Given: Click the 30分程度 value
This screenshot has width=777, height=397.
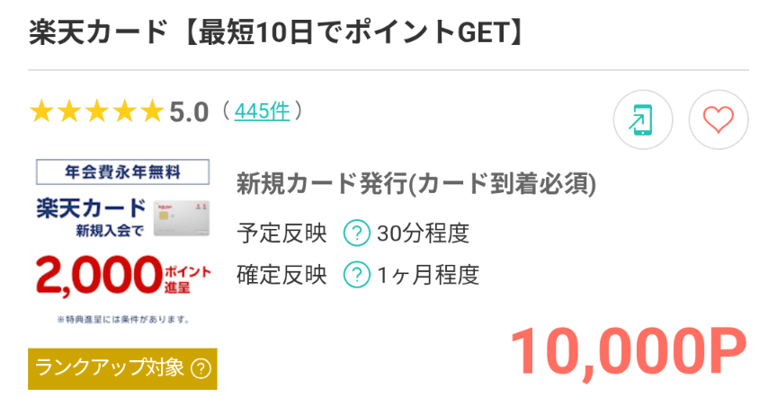Looking at the screenshot, I should [x=424, y=234].
